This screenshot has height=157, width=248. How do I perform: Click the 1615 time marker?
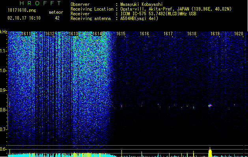[x=121, y=34]
